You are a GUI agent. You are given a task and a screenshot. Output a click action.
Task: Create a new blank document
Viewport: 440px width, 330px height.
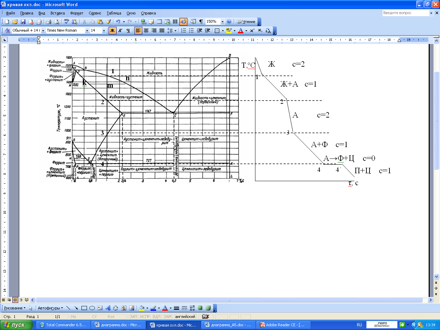(x=7, y=22)
